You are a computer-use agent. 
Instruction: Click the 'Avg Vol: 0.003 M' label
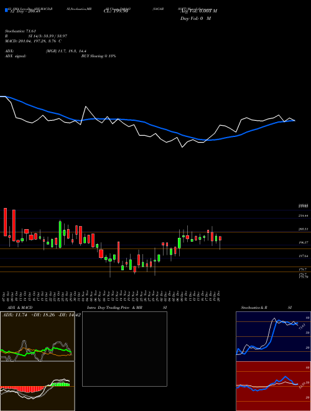point(198,11)
